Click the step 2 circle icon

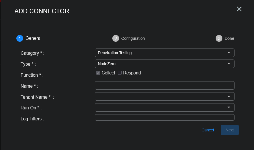click(115, 38)
